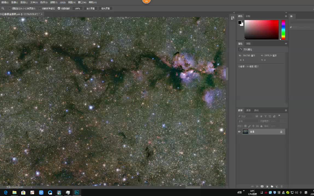Click the 适合屏幕 fit screen button
The width and height of the screenshot is (314, 196).
[x=90, y=8]
